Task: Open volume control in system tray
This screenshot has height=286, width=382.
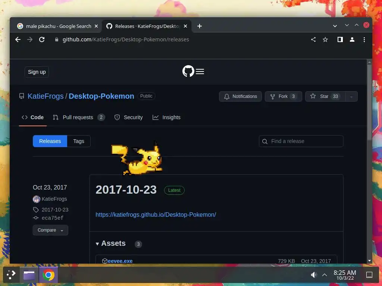Action: tap(314, 275)
